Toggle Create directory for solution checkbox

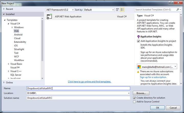(x=134, y=98)
